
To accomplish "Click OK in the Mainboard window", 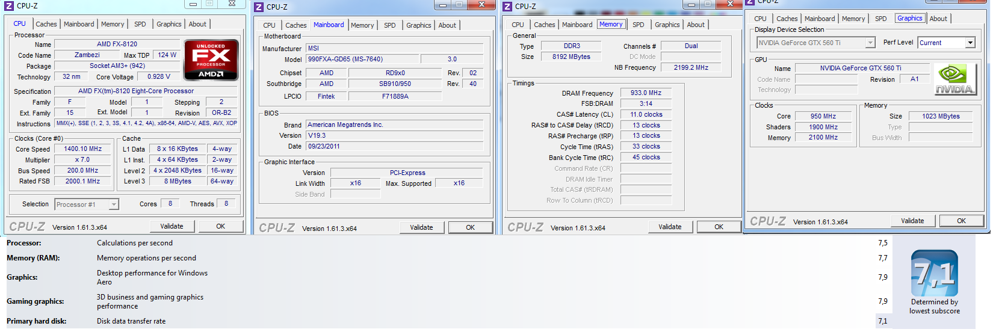I will pyautogui.click(x=471, y=228).
